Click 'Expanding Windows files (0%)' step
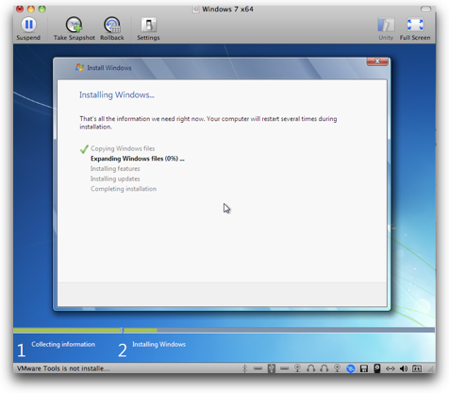 (138, 159)
